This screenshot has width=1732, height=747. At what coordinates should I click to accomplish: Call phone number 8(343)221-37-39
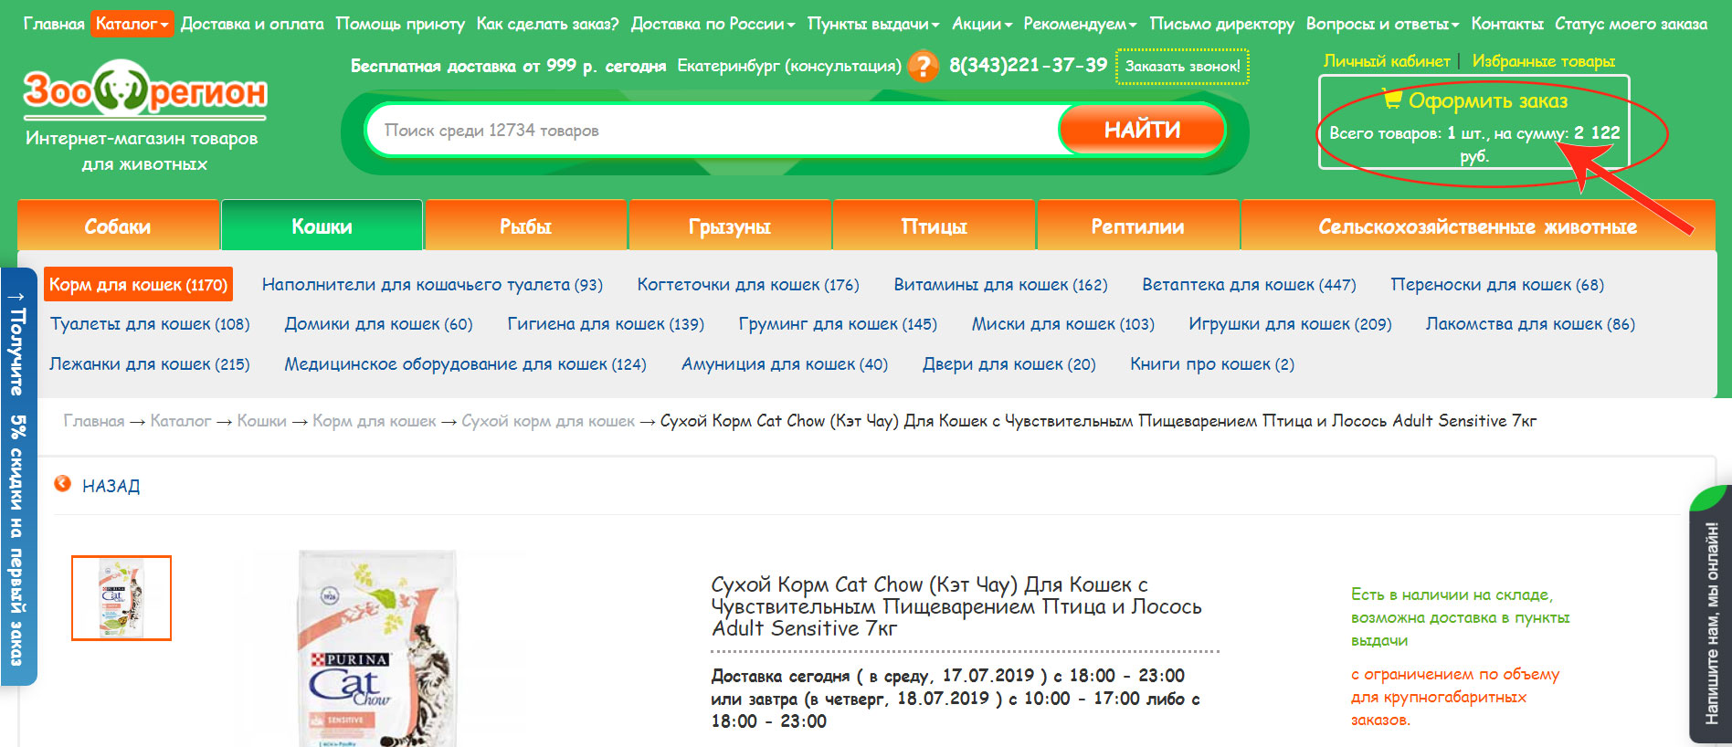coord(1028,65)
